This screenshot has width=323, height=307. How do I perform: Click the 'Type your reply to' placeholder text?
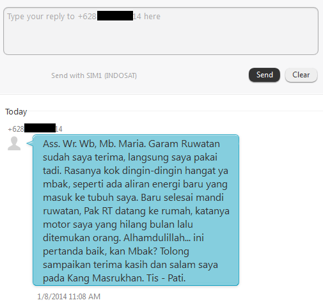pyautogui.click(x=41, y=17)
